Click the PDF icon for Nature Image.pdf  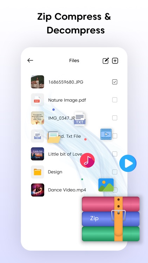38,100
